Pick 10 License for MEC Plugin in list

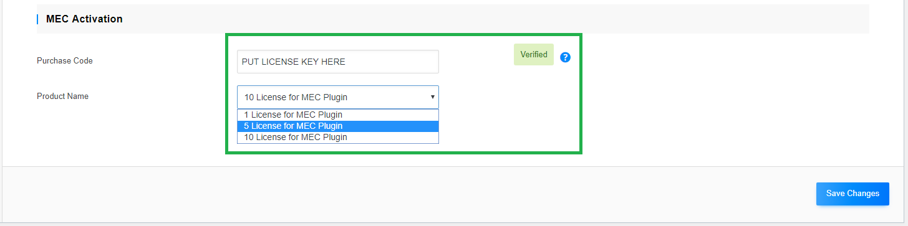[338, 137]
